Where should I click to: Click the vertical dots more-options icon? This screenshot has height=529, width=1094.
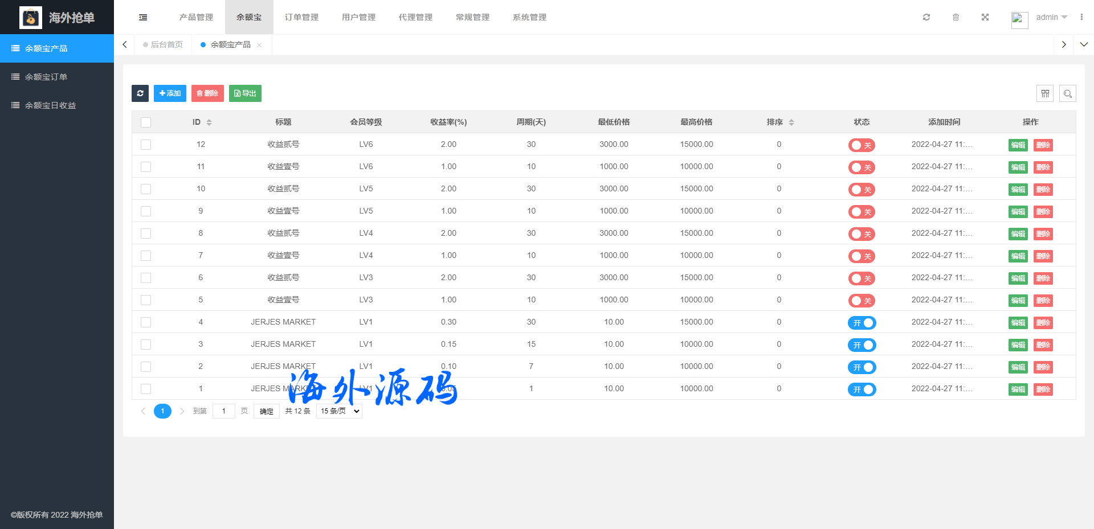(1081, 17)
